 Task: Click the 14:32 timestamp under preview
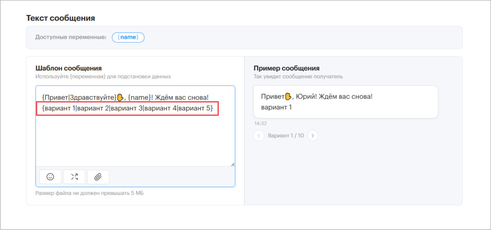click(260, 124)
